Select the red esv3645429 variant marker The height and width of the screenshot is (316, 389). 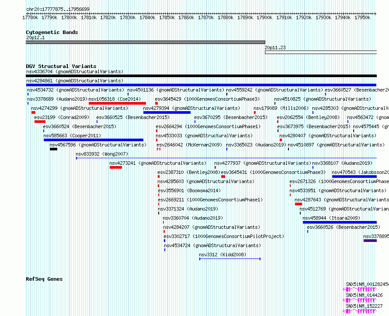pos(156,103)
